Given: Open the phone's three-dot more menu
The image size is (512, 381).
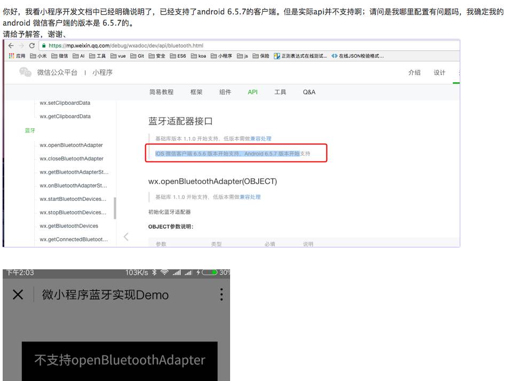Looking at the screenshot, I should coord(222,295).
